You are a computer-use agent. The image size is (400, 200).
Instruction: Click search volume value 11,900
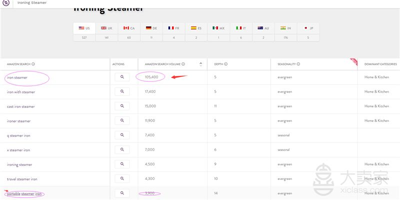149,120
